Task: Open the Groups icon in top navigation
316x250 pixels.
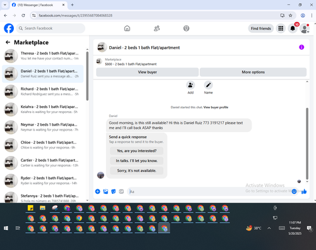Action: (x=186, y=28)
